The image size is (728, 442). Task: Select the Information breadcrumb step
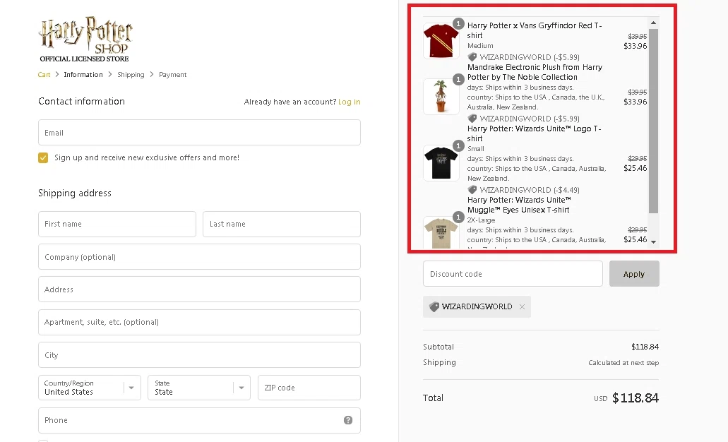[83, 75]
